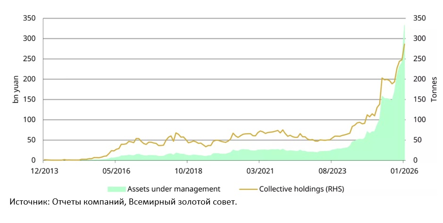The height and width of the screenshot is (223, 443).
Task: Toggle the Assets under management legend label
Action: coord(174,189)
